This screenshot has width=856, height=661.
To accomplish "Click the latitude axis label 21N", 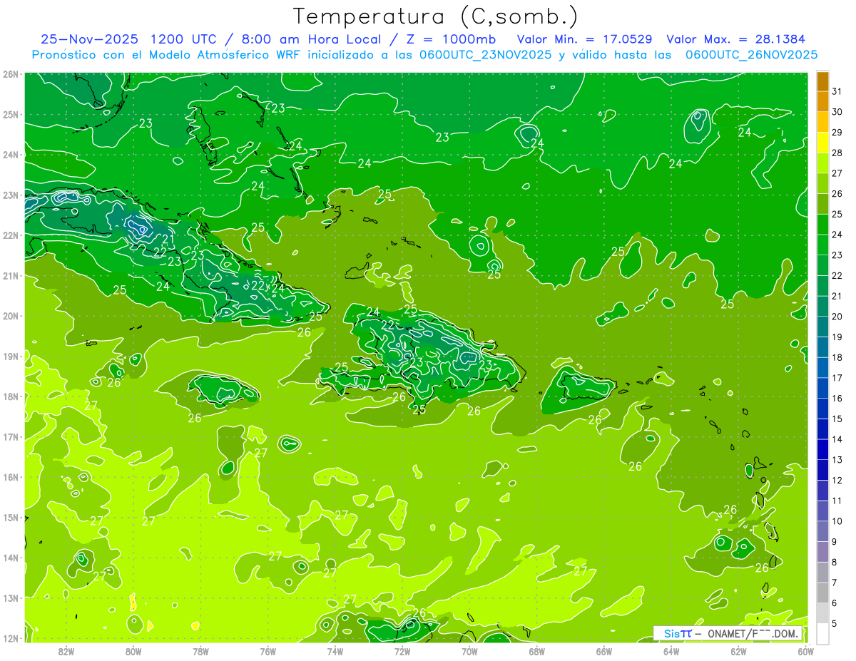I will point(11,275).
